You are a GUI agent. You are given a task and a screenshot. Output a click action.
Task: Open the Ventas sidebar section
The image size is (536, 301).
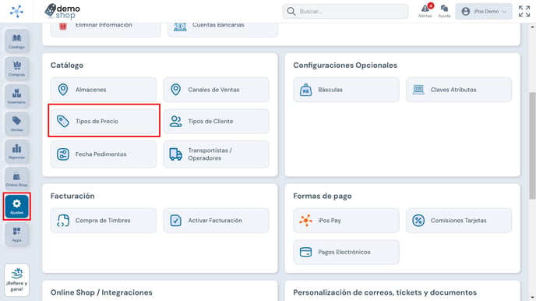point(17,124)
